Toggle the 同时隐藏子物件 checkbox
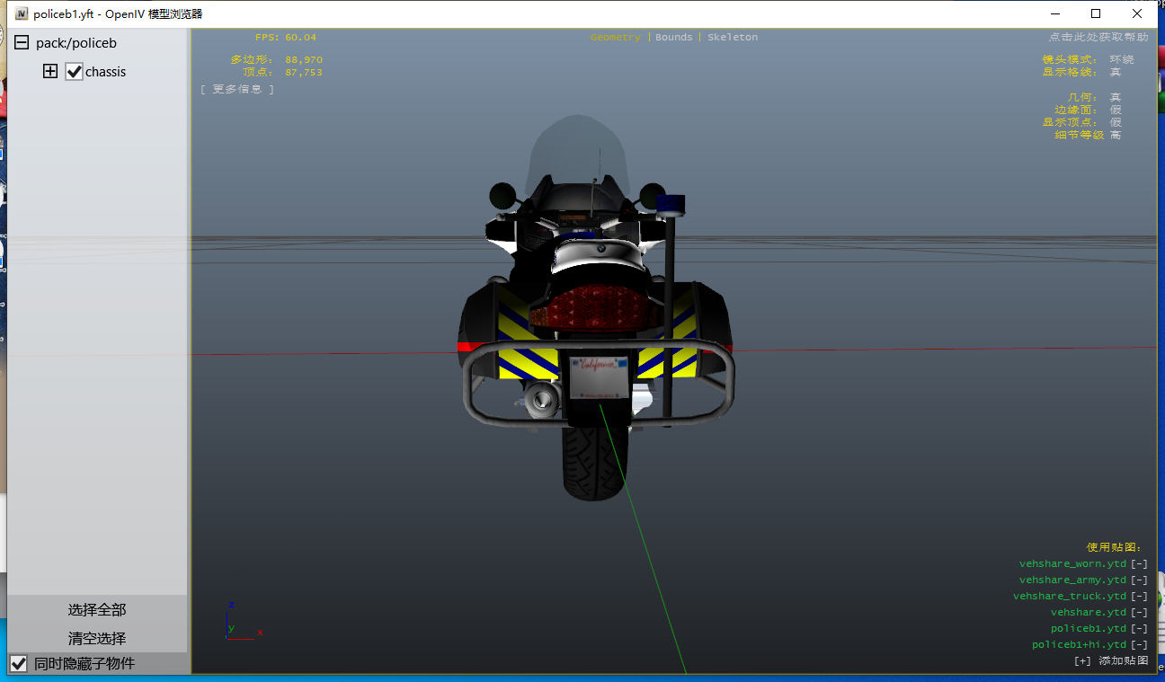The height and width of the screenshot is (682, 1165). point(19,664)
